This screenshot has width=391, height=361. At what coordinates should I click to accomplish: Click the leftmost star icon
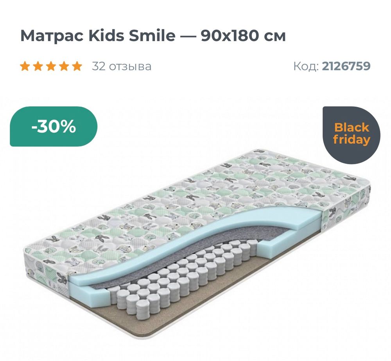coord(25,66)
